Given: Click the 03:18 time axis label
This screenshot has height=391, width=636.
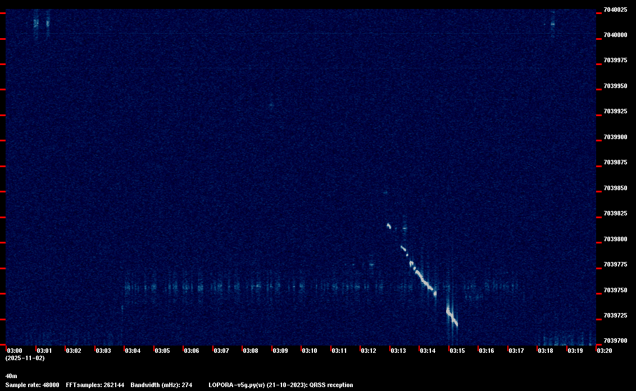Looking at the screenshot, I should pyautogui.click(x=546, y=351).
